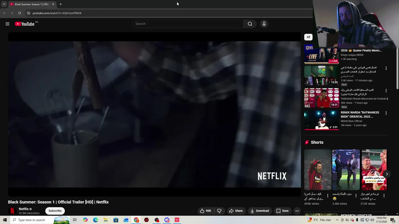Screen dimensions: 399x224
Task: Click the search magnifier button
Action: coord(250,24)
